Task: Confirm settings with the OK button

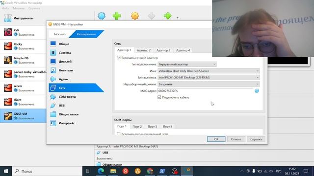Action: pos(216,139)
